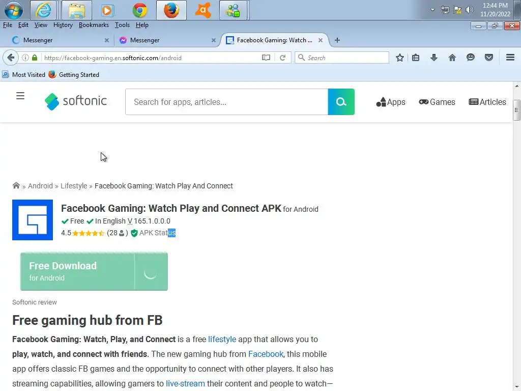Open the Hello chat smiley icon
The width and height of the screenshot is (521, 391).
click(470, 58)
